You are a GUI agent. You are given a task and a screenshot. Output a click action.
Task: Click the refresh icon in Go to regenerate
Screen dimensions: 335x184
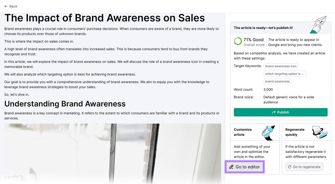[290, 167]
